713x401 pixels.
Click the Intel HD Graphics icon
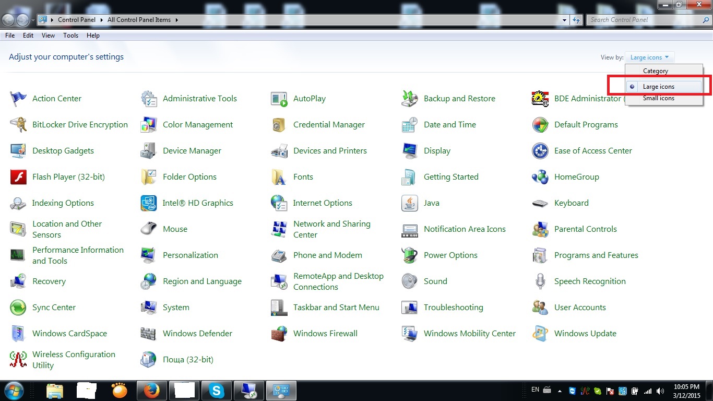tap(149, 203)
